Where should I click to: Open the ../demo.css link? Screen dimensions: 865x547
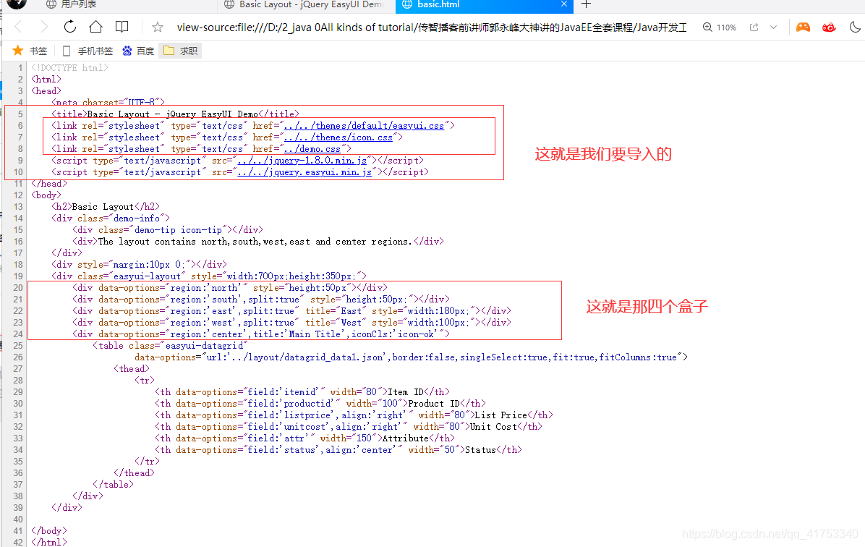312,149
